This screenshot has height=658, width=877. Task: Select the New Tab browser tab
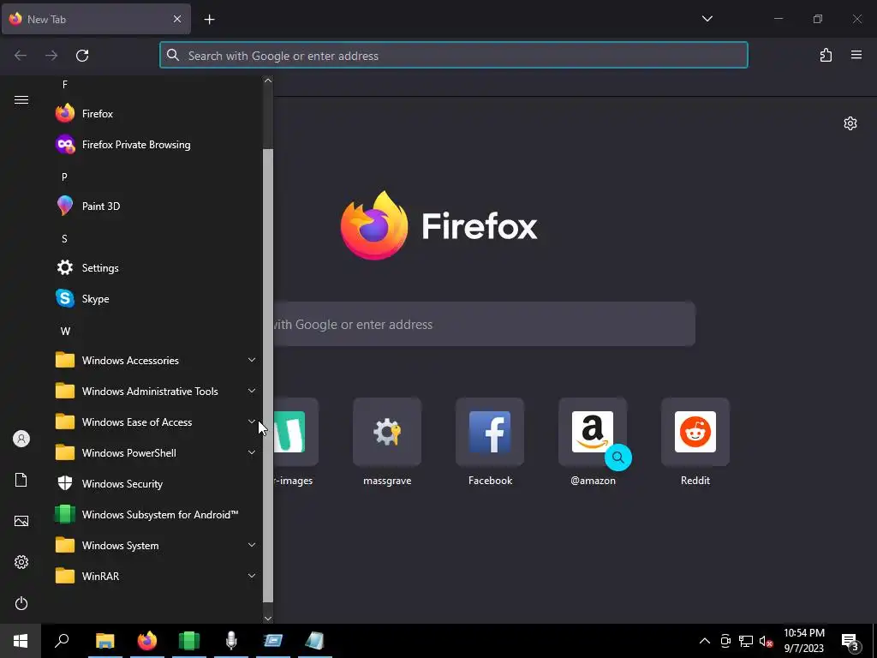pos(96,19)
